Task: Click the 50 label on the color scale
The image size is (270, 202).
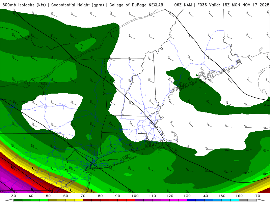Action: pos(48,196)
